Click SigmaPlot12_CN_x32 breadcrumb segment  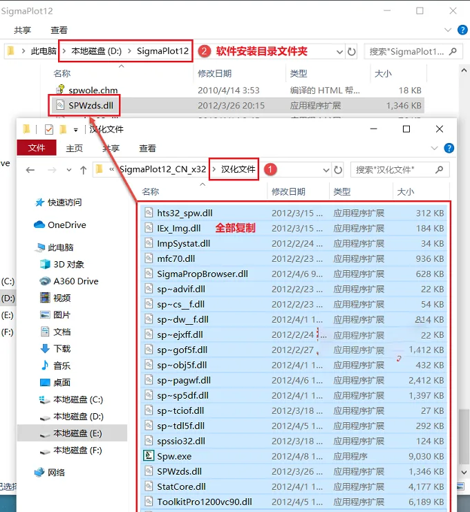[x=162, y=169]
